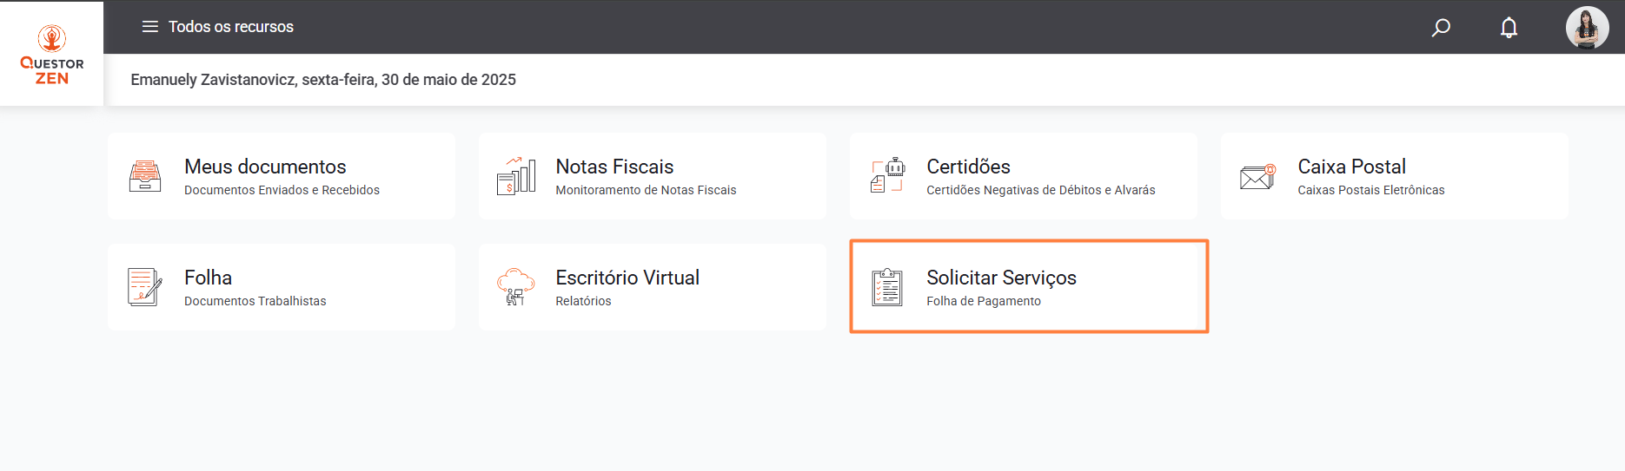The height and width of the screenshot is (471, 1625).
Task: Click 'Documentos Enviados e Recebidos' subtitle
Action: 282,190
